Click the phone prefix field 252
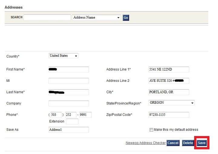This screenshot has width=218, height=154. (x=71, y=115)
